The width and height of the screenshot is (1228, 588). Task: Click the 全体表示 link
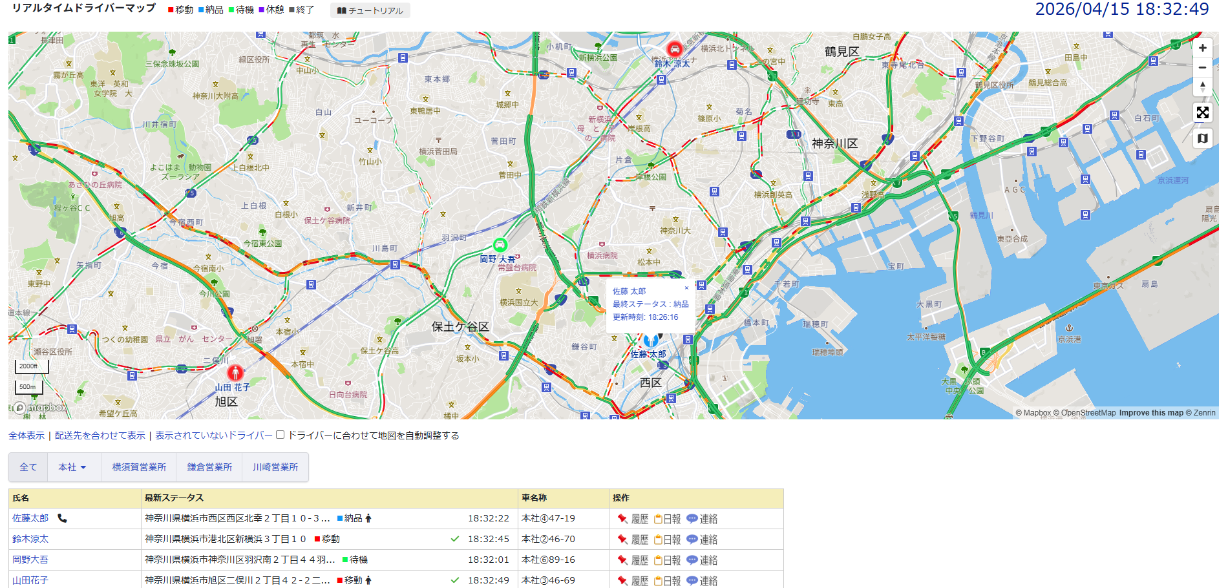(x=26, y=436)
